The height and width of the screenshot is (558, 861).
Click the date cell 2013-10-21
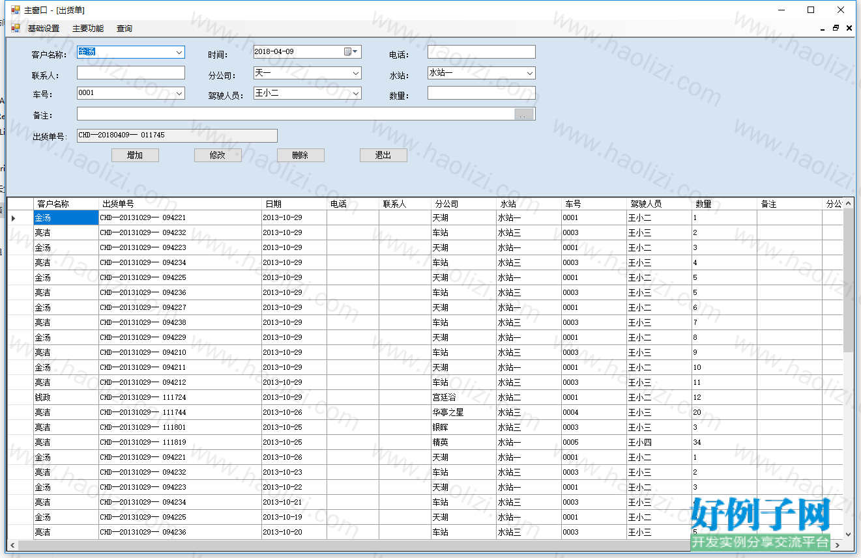(x=294, y=503)
